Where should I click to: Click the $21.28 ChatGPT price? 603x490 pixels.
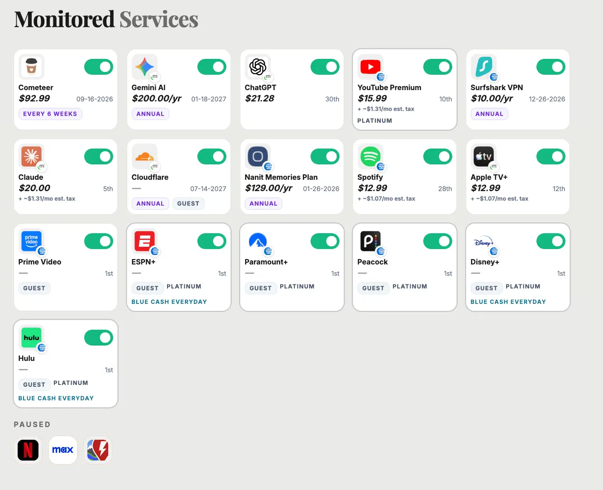(x=260, y=98)
